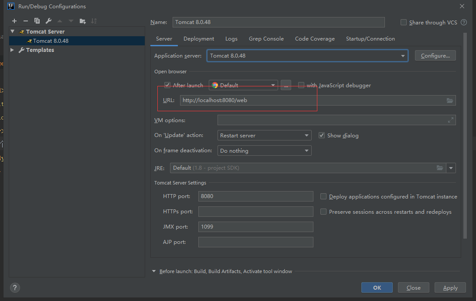Switch to the Code Coverage tab
Viewport: 476px width, 301px height.
point(315,39)
